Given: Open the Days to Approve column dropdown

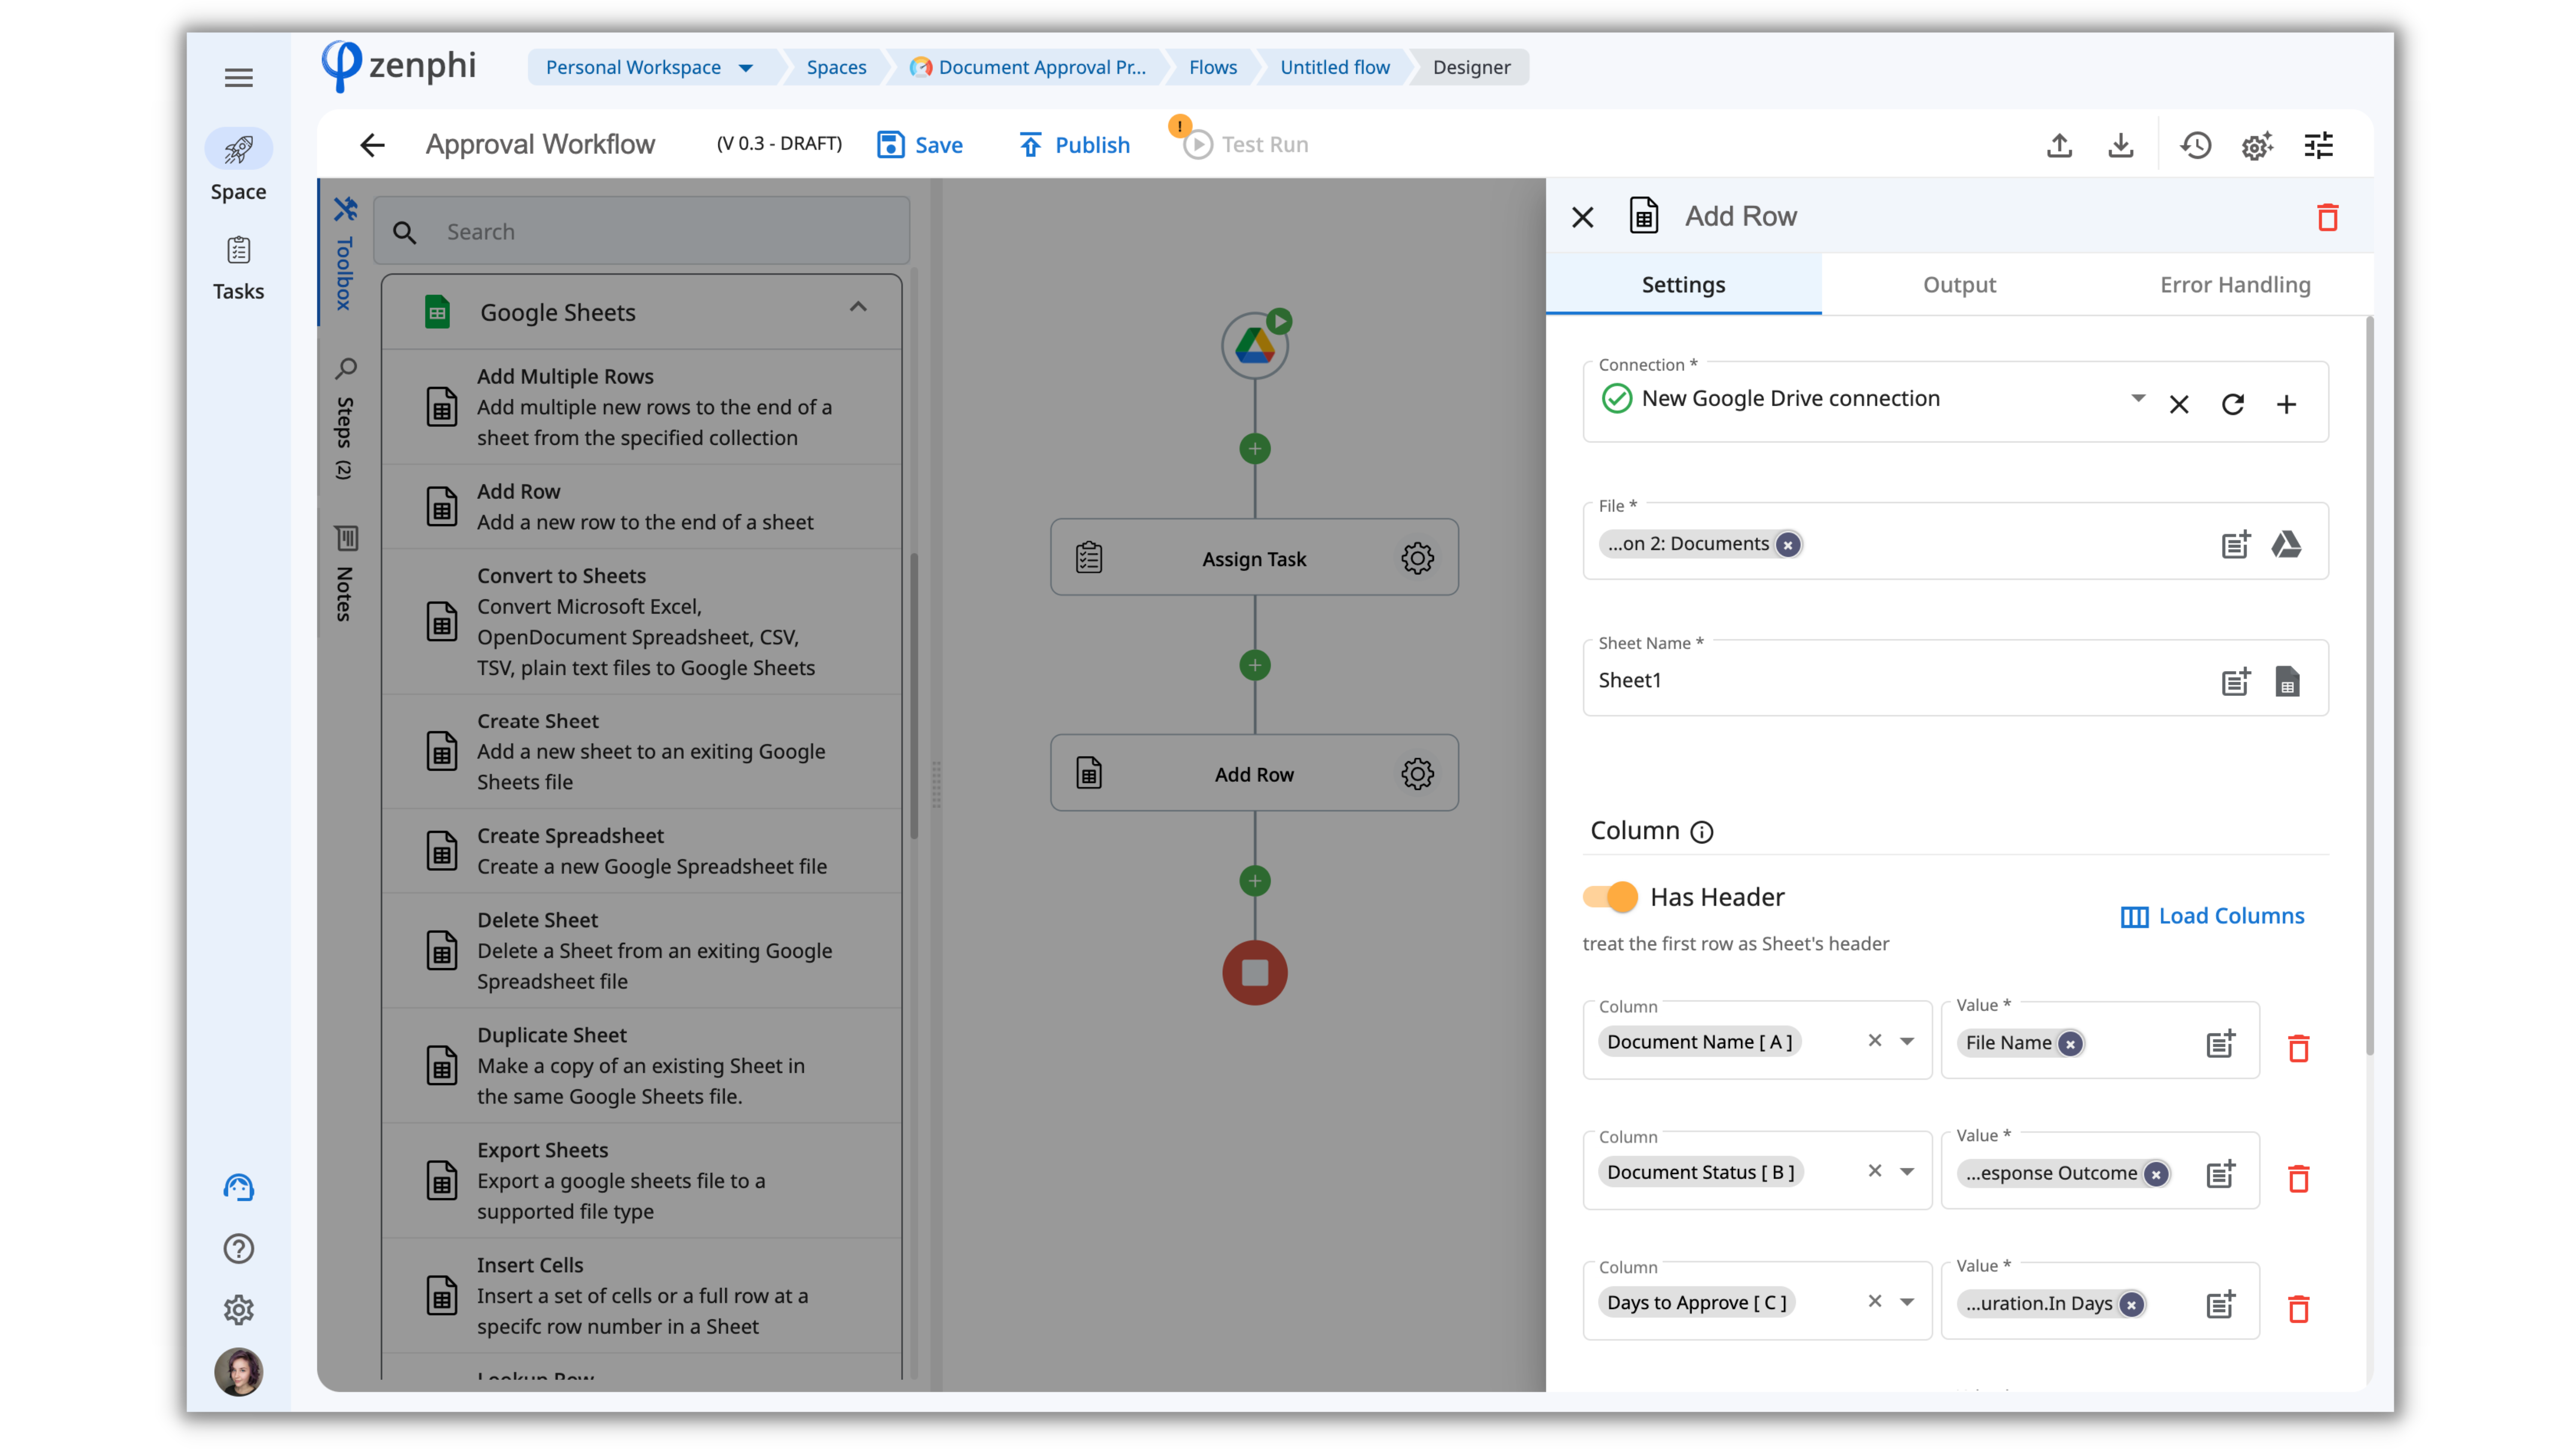Looking at the screenshot, I should [1907, 1302].
